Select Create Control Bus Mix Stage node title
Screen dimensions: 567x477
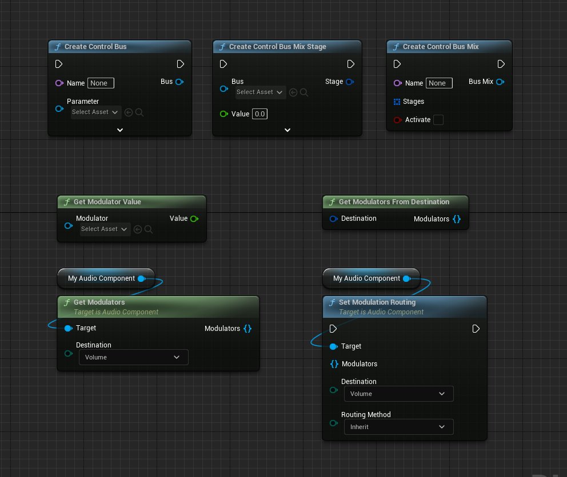point(278,47)
